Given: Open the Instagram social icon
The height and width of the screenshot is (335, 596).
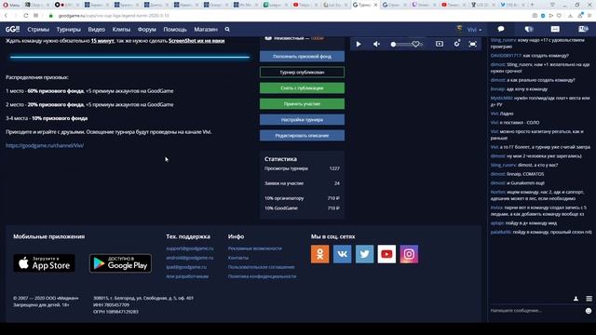Looking at the screenshot, I should tap(409, 254).
